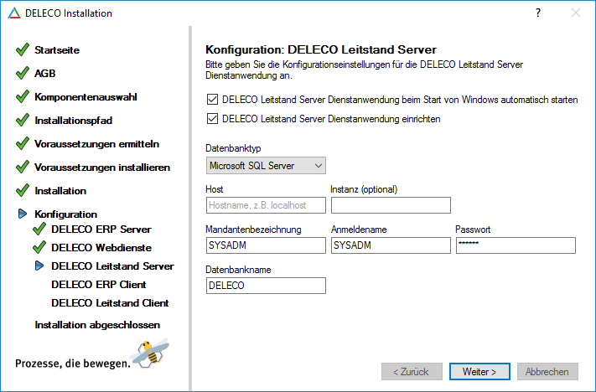The height and width of the screenshot is (392, 596).
Task: Click the Anmeldename field
Action: tap(391, 245)
